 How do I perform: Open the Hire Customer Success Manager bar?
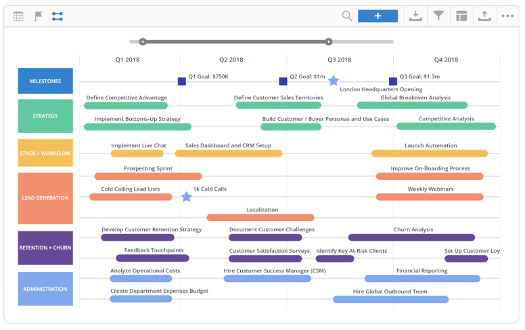tap(267, 279)
